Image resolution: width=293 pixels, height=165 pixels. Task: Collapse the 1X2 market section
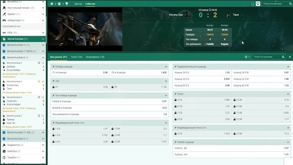166,81
